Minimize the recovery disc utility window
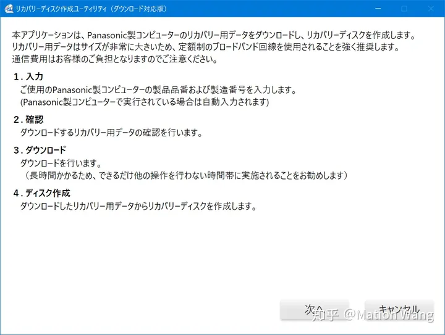Screen dimensions: 445x335 [x=378, y=9]
